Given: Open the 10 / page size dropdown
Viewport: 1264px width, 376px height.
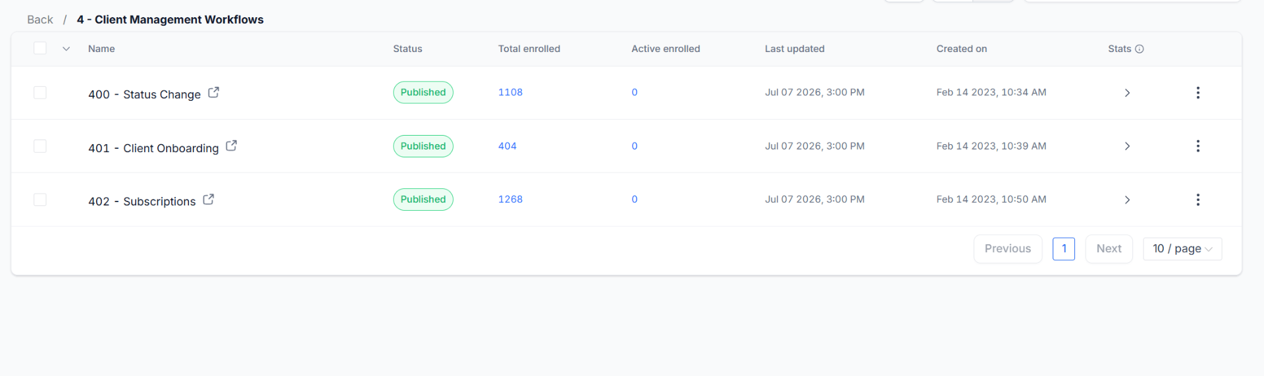Looking at the screenshot, I should [1182, 249].
